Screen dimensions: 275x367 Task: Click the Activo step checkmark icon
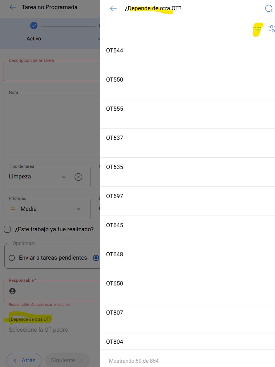(34, 25)
